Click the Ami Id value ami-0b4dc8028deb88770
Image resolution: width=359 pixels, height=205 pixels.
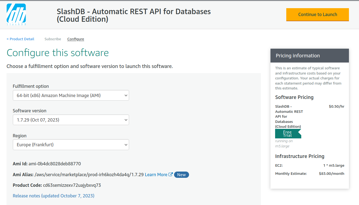(55, 164)
